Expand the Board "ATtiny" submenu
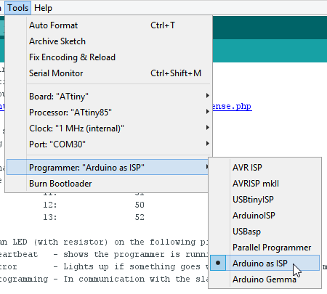Image resolution: width=327 pixels, height=294 pixels. tap(108, 97)
